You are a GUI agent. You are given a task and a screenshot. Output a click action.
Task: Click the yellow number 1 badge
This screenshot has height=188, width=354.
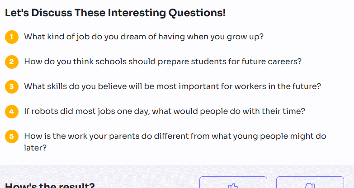pyautogui.click(x=12, y=37)
